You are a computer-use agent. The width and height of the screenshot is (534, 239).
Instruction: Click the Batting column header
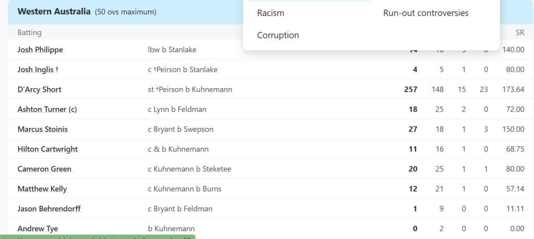coord(30,32)
